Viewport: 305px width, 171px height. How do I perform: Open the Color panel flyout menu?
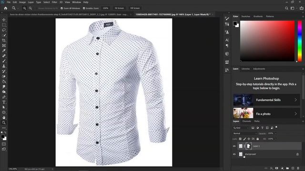coord(303,17)
